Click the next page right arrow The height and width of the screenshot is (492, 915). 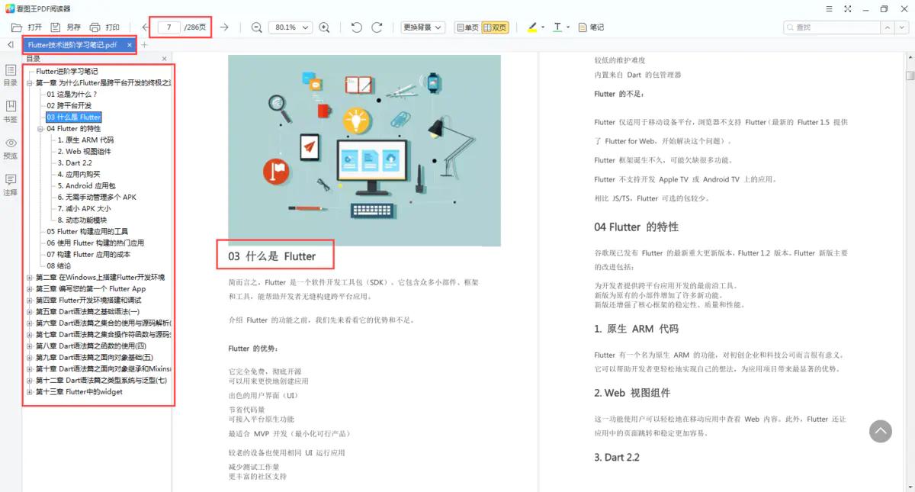point(223,26)
